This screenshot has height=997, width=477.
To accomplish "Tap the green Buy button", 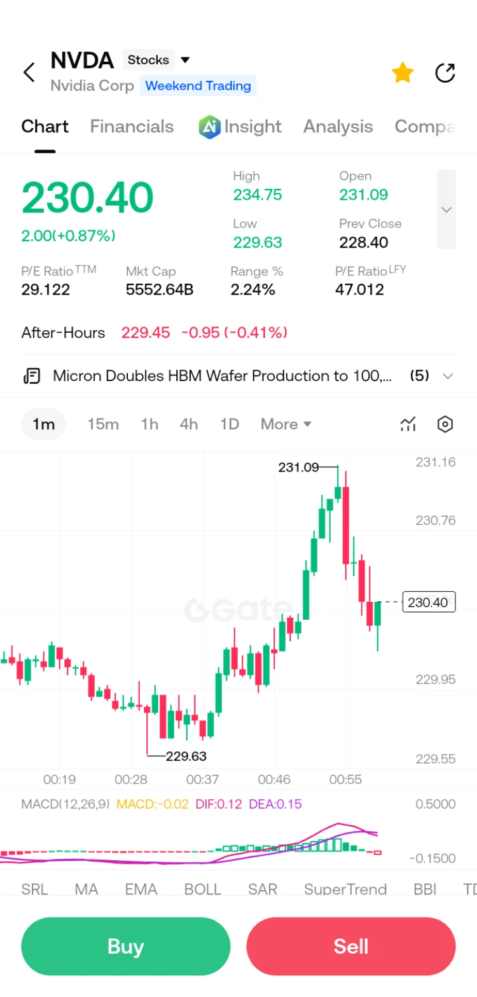I will (x=125, y=947).
